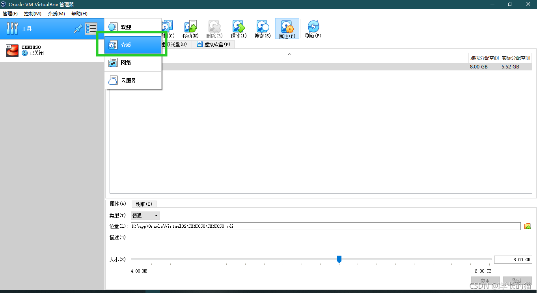
Task: Click the VirtualBox title bar logo
Action: [4, 4]
